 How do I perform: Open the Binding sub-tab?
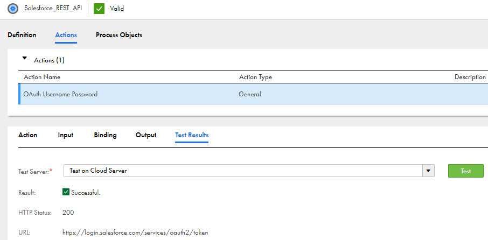[x=105, y=135]
